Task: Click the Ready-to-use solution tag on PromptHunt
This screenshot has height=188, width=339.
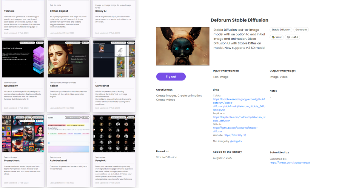Action: coord(27,121)
